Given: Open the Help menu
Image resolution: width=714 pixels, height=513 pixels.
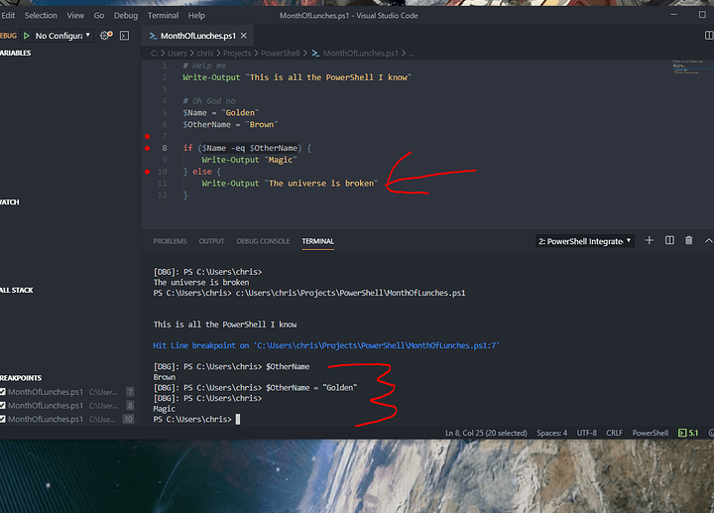Looking at the screenshot, I should point(196,16).
